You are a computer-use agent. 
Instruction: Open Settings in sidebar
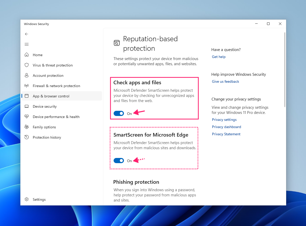[62, 199]
